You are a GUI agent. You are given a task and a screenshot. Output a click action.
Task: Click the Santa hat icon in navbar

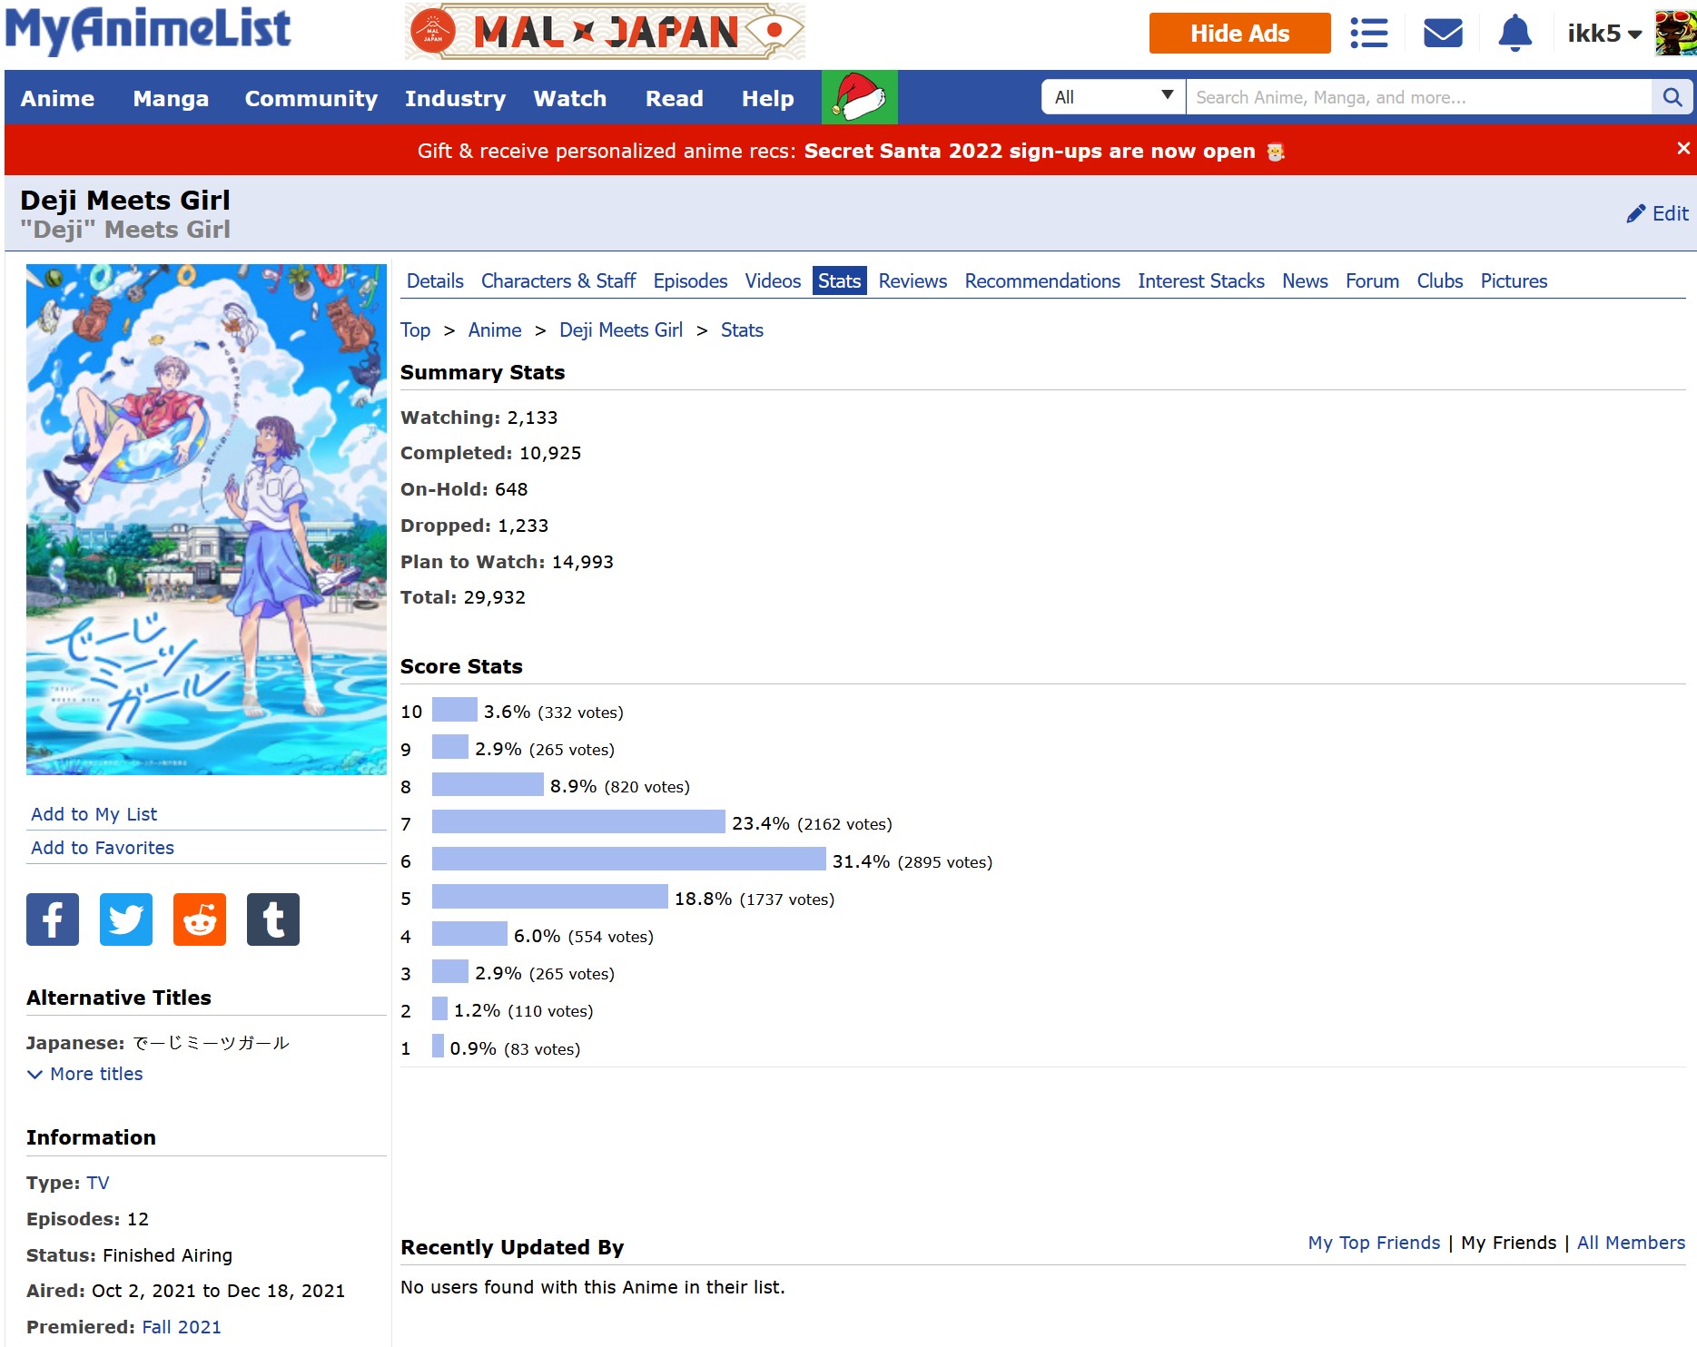point(859,97)
